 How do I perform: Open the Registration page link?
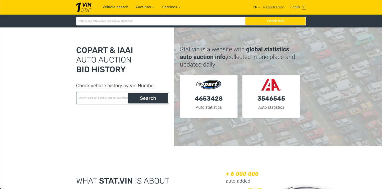point(274,7)
